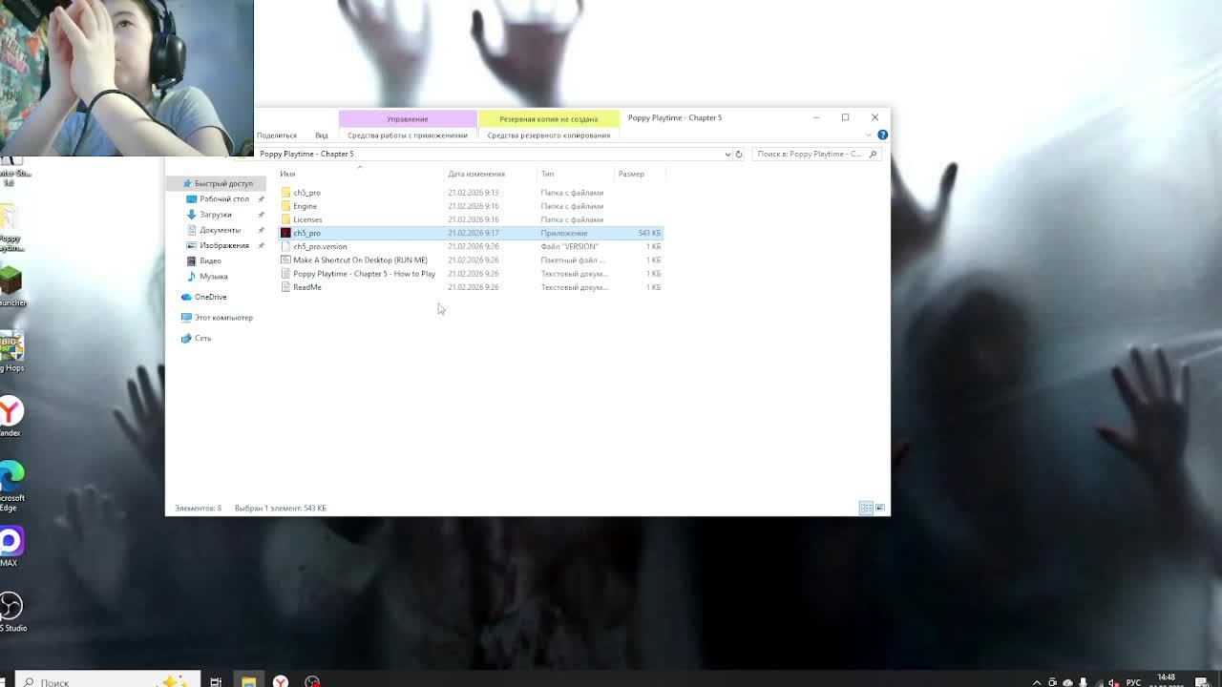Click file name Make A Shortcut On Desktop (RUN ME)
Viewport: 1222px width, 687px height.
(360, 260)
